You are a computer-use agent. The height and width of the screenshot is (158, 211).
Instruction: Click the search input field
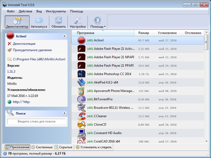(x=36, y=121)
